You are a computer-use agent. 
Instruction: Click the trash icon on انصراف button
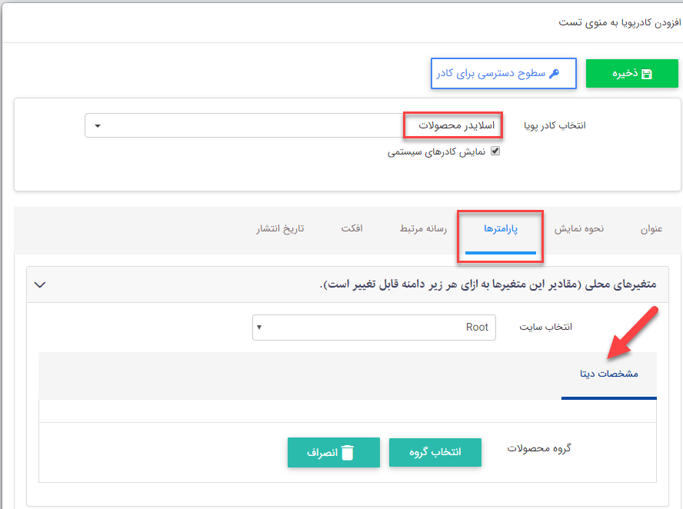(x=348, y=452)
